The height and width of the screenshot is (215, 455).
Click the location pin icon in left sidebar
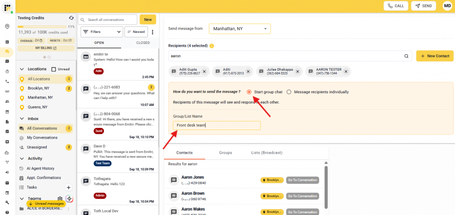[x=7, y=27]
